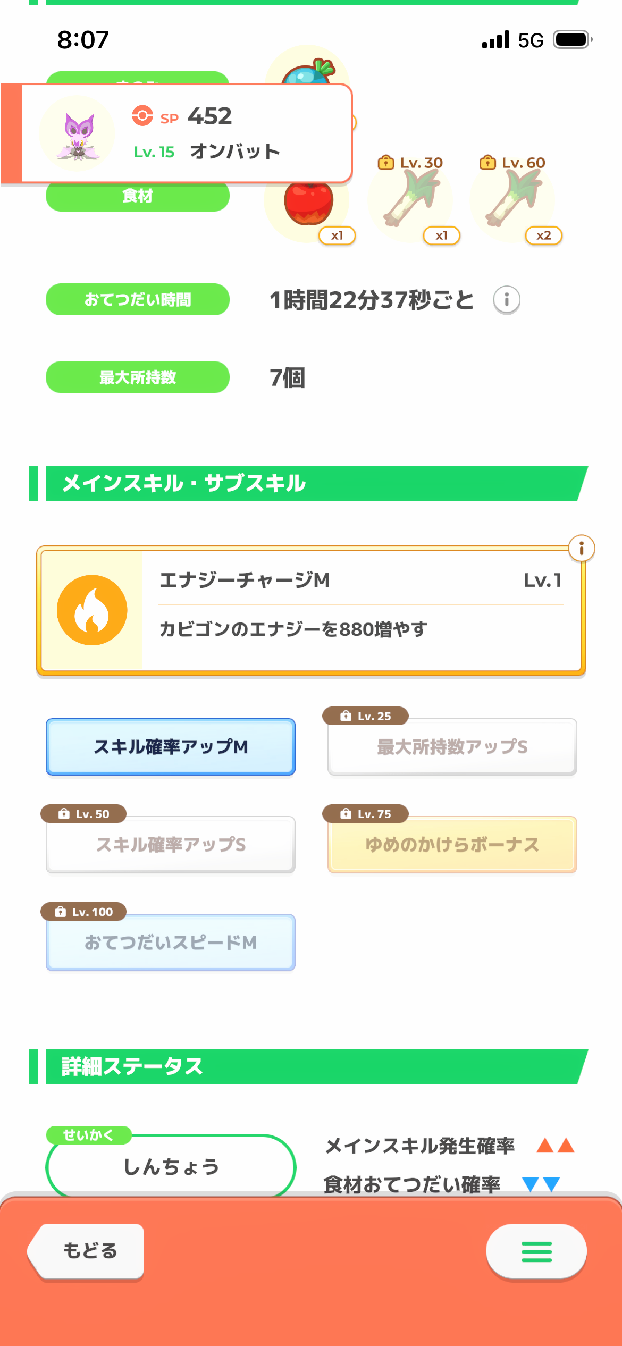622x1346 pixels.
Task: Tap the SP Poké Ball icon
Action: 142,116
